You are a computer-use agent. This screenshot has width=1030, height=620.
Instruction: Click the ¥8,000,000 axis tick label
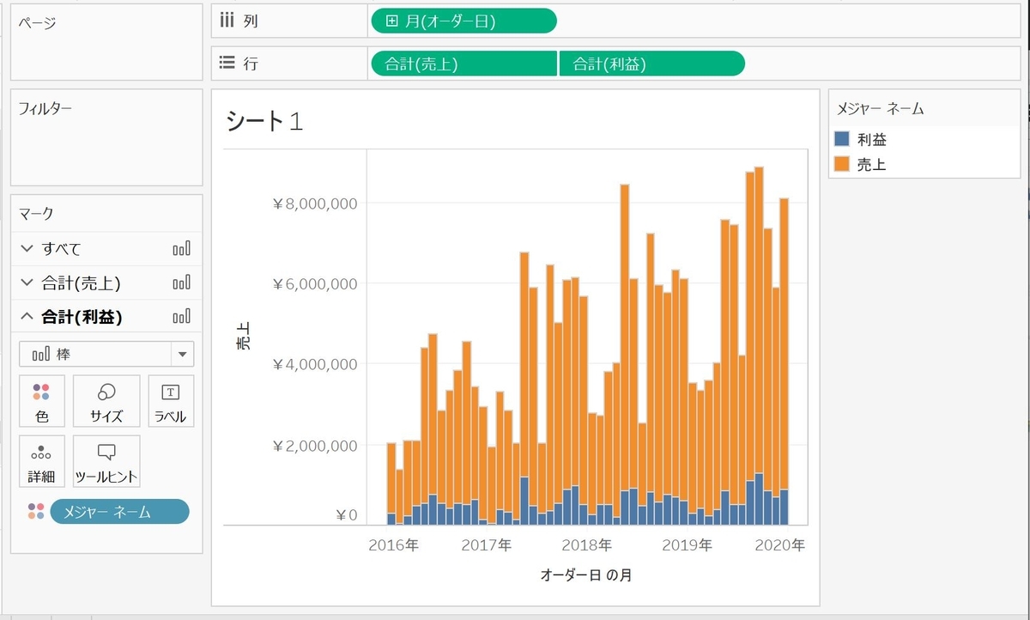[x=314, y=204]
